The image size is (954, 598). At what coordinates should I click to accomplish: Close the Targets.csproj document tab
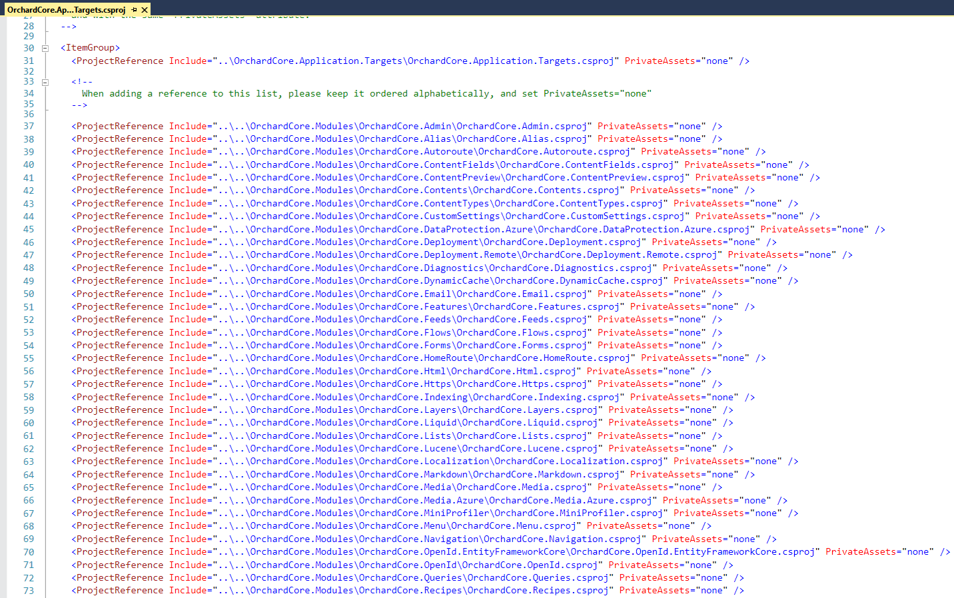click(x=145, y=9)
